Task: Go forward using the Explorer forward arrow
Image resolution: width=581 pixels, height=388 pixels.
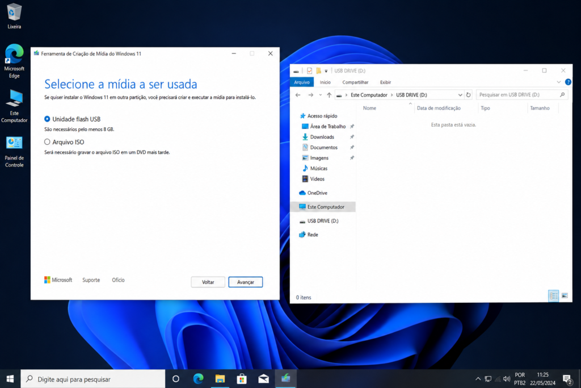Action: (x=310, y=95)
